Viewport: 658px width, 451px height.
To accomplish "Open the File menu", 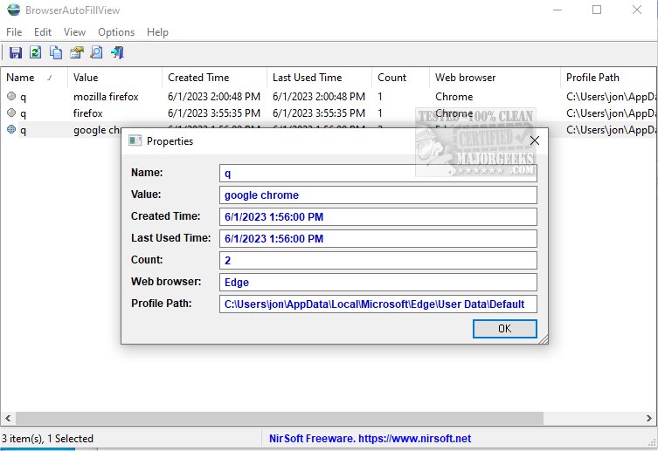I will [x=14, y=32].
